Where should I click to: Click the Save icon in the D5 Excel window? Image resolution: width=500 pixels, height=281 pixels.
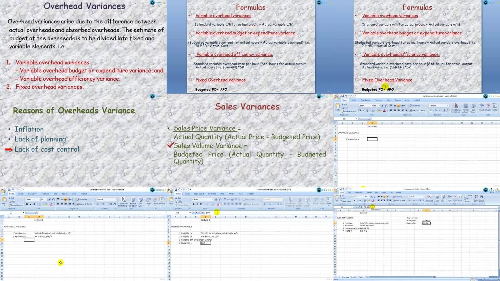342,96
